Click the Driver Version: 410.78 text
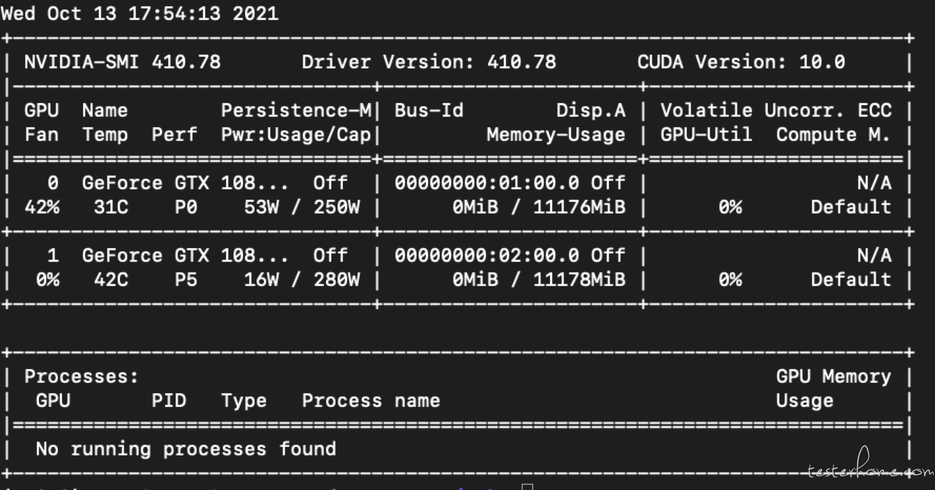This screenshot has width=935, height=490. tap(429, 62)
